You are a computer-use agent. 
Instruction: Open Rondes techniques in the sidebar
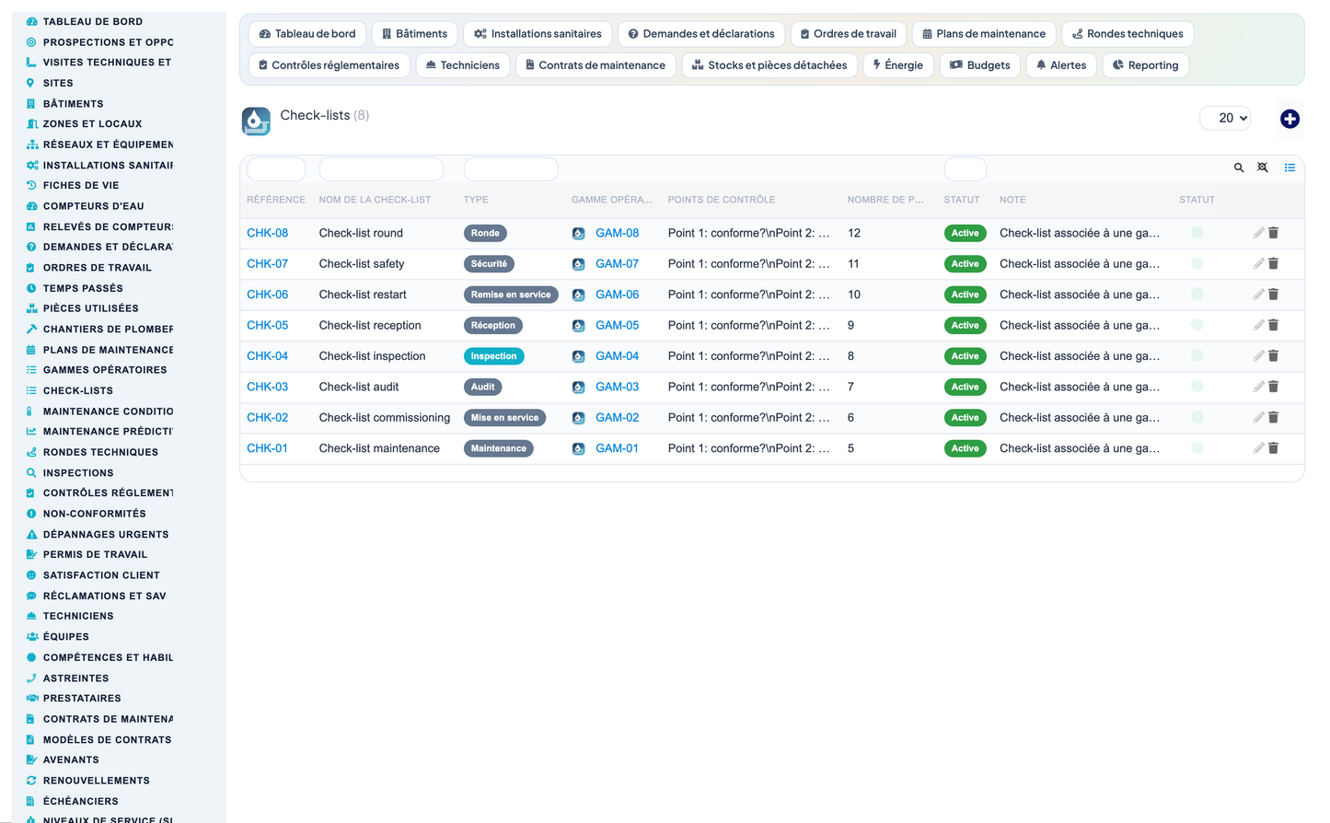click(x=100, y=452)
